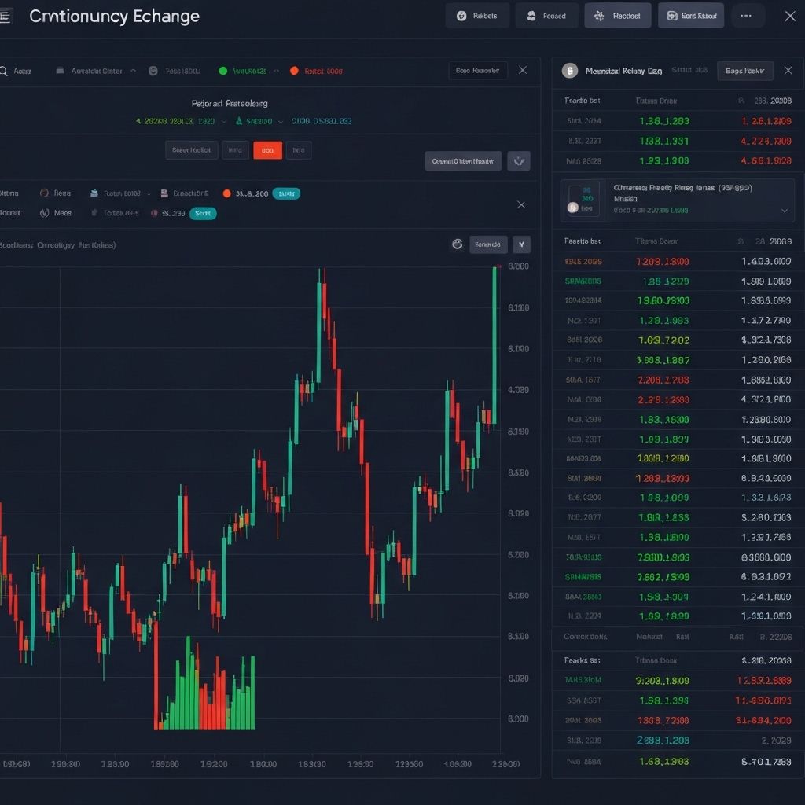This screenshot has width=805, height=805.
Task: Expand the dropdown caret in the top filter row
Action: 133,71
